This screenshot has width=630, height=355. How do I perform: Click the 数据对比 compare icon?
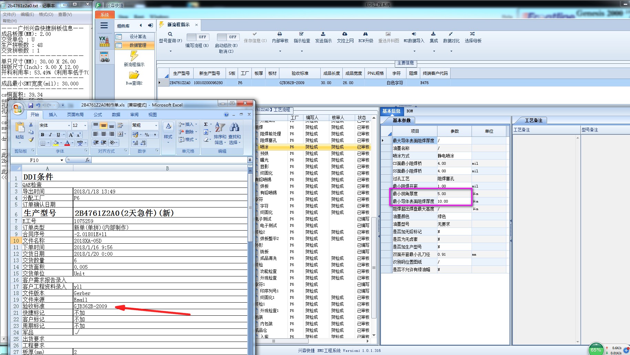(x=451, y=34)
